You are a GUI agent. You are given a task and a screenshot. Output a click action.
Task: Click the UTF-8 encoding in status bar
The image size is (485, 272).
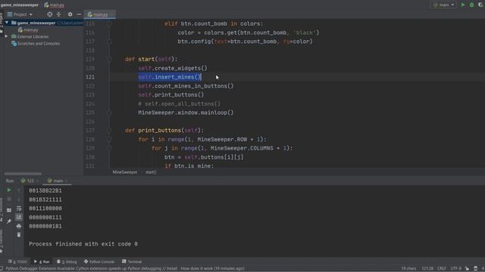click(456, 269)
